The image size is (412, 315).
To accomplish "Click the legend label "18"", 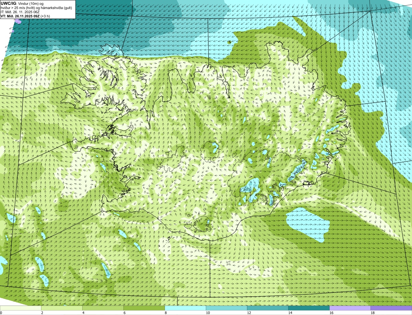I will [373, 313].
